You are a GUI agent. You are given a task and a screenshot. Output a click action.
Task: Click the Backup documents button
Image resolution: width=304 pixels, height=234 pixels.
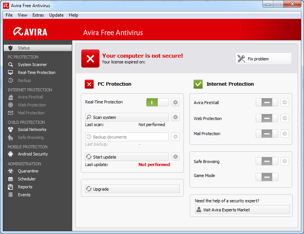127,137
